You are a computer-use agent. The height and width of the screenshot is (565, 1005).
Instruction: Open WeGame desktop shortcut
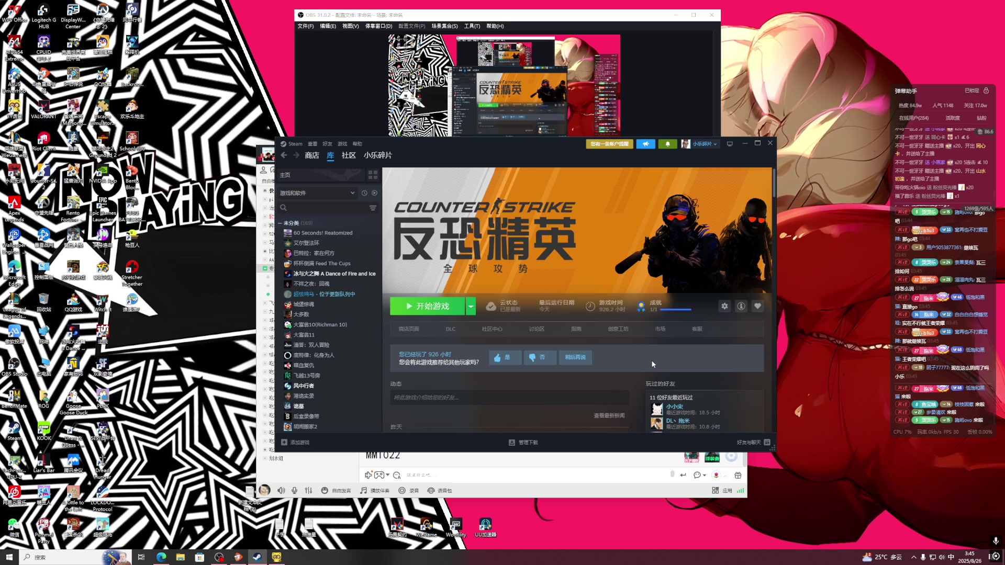click(427, 527)
